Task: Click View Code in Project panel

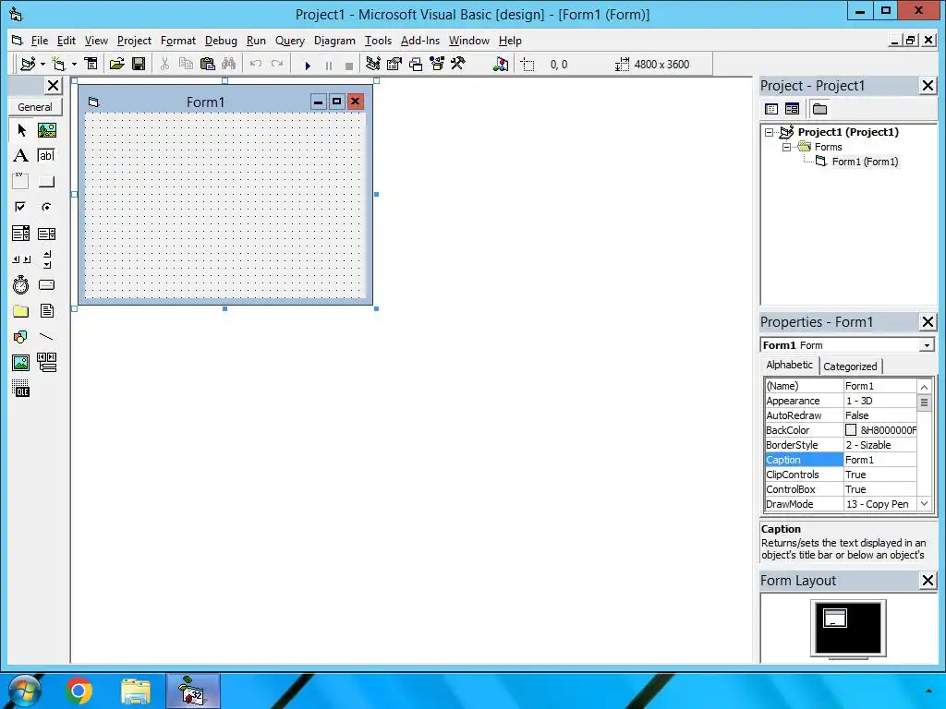Action: (771, 109)
